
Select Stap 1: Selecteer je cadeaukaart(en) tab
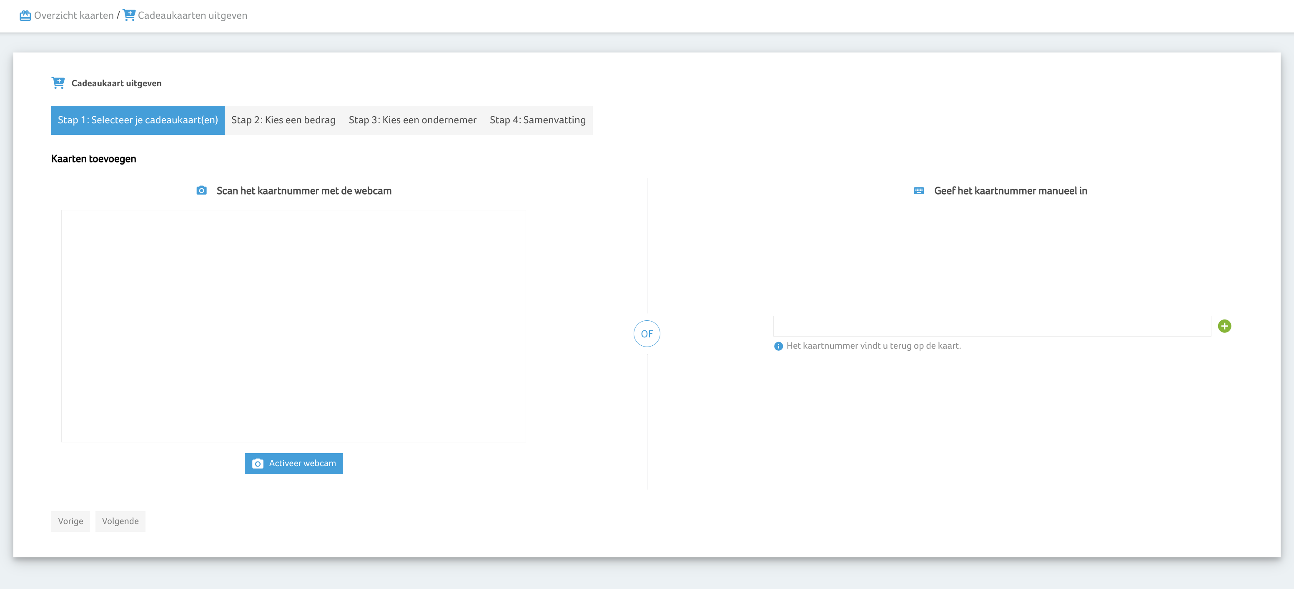[x=138, y=120]
